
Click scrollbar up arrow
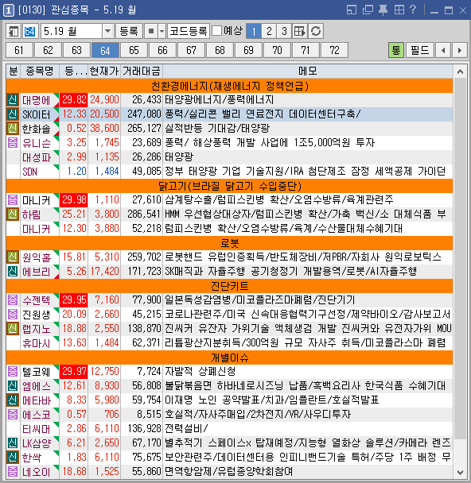[x=460, y=71]
